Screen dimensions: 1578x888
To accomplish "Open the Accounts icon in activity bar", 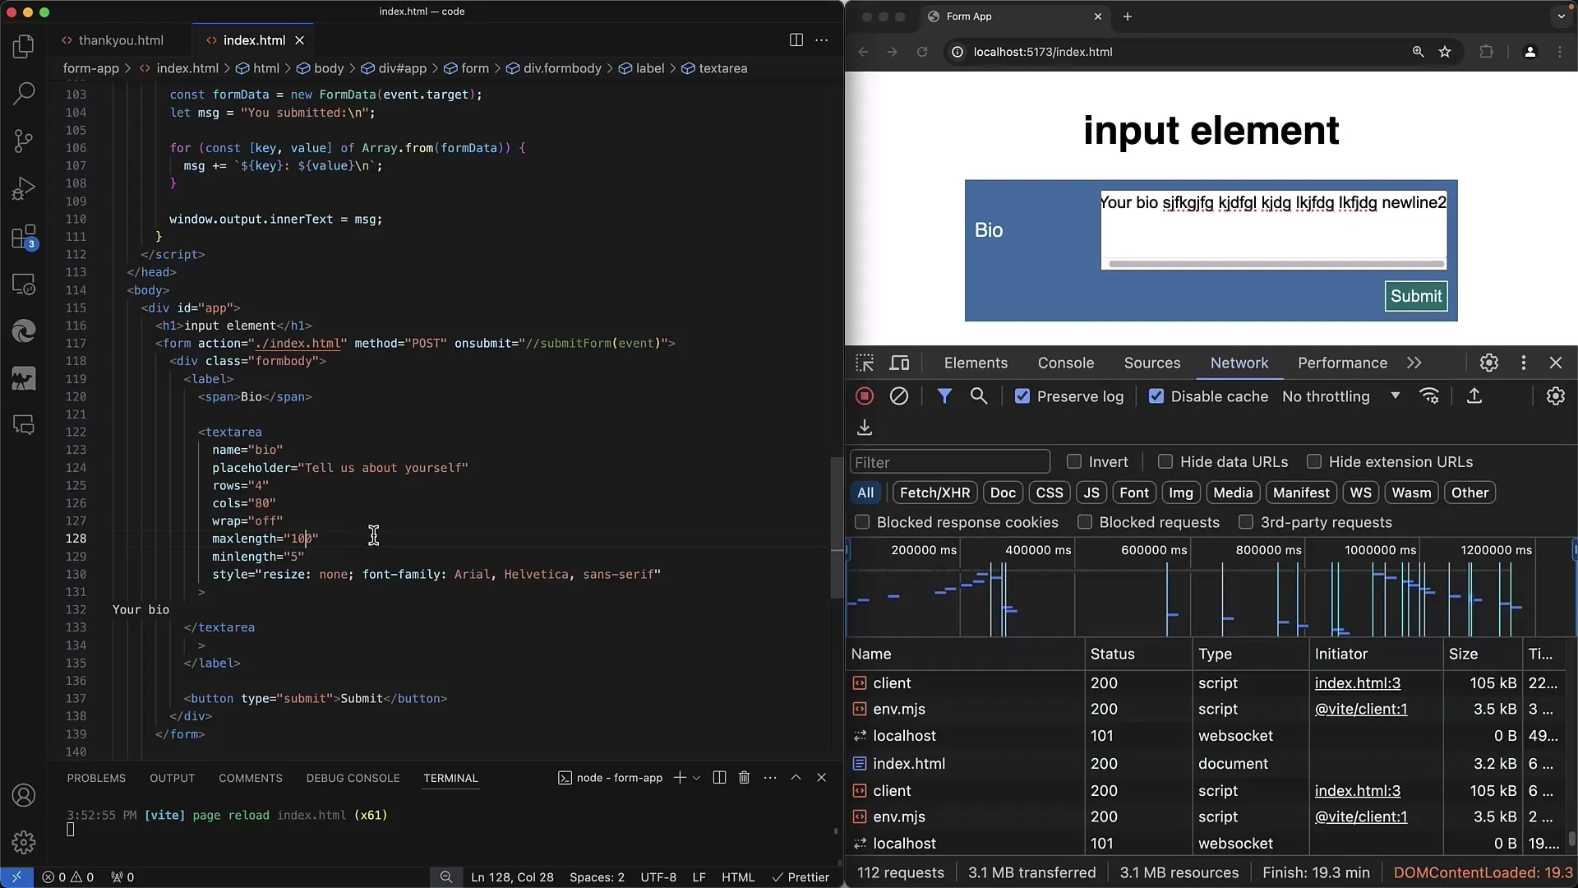I will [24, 795].
